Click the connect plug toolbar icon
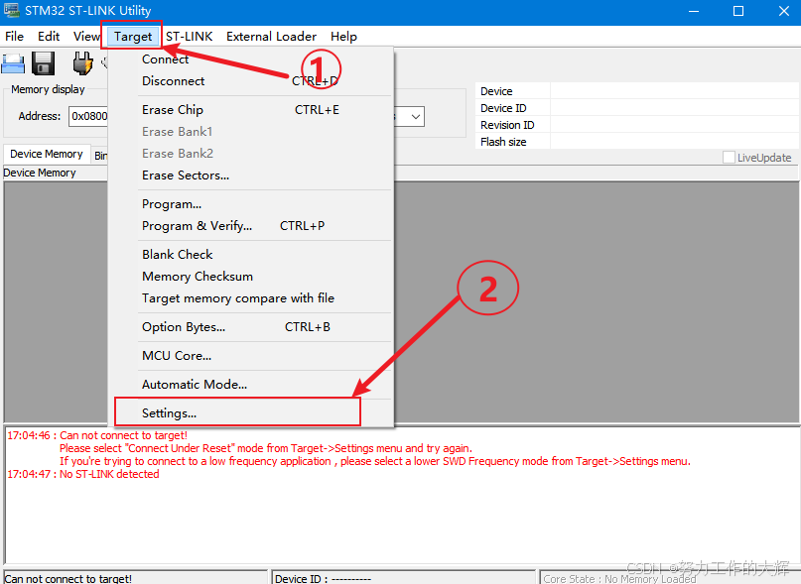The image size is (801, 584). (82, 63)
